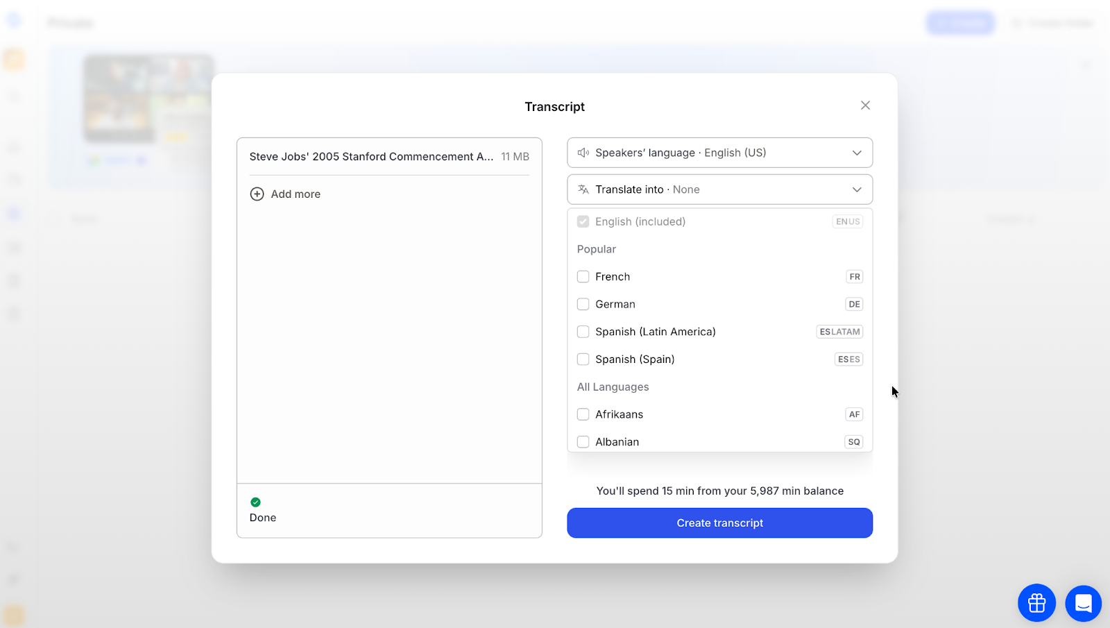Viewport: 1110px width, 628px height.
Task: Check the French translation checkbox
Action: pos(583,277)
